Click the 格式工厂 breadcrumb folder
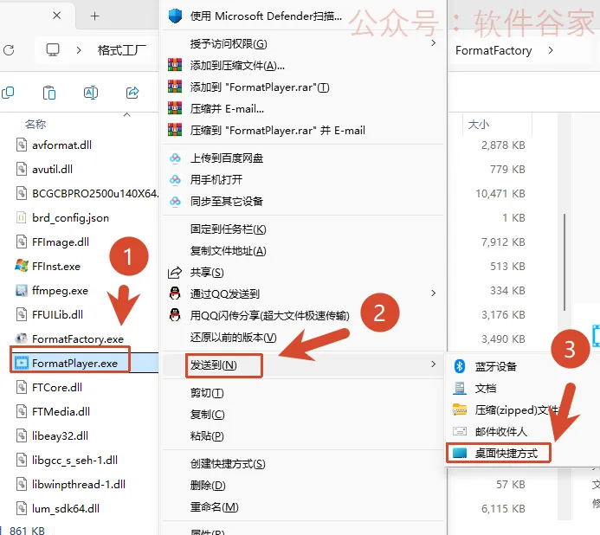Screen dimensions: 600x535 (122, 50)
